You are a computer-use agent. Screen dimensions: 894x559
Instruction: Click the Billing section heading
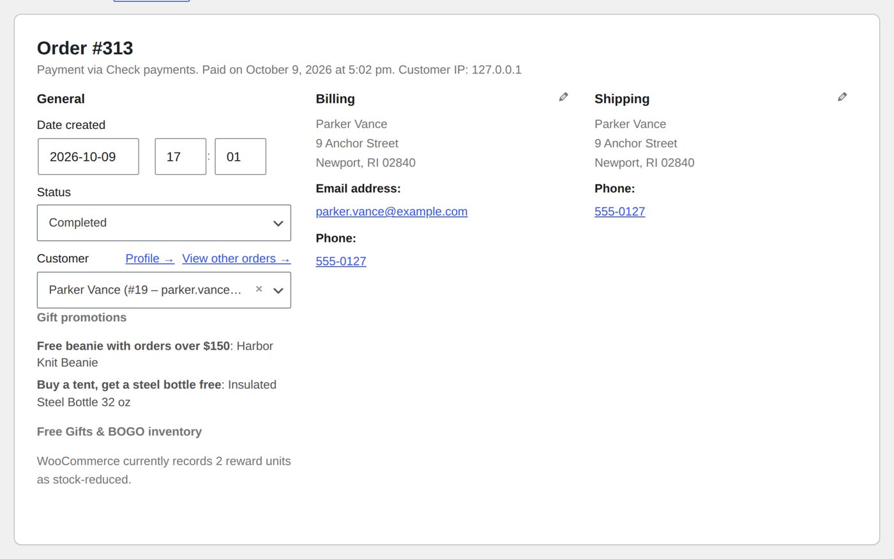click(335, 99)
